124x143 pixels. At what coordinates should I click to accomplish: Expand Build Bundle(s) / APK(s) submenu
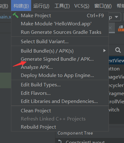click(60, 51)
